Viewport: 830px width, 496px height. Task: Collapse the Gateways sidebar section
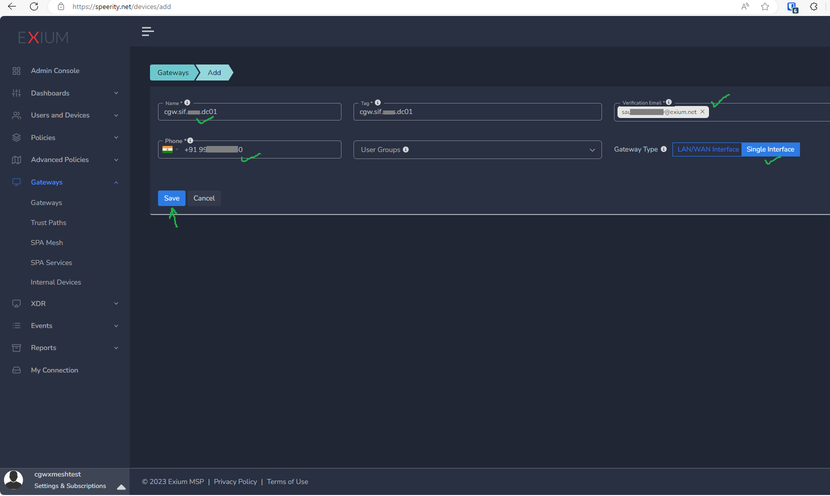(116, 182)
